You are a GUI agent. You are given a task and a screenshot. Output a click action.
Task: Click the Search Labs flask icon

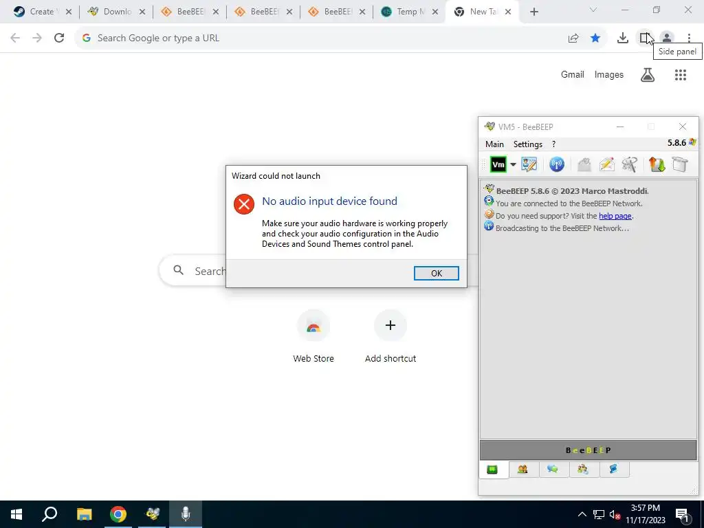(x=648, y=74)
